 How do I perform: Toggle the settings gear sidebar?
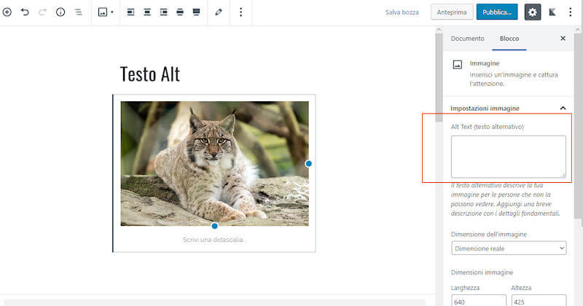click(533, 12)
